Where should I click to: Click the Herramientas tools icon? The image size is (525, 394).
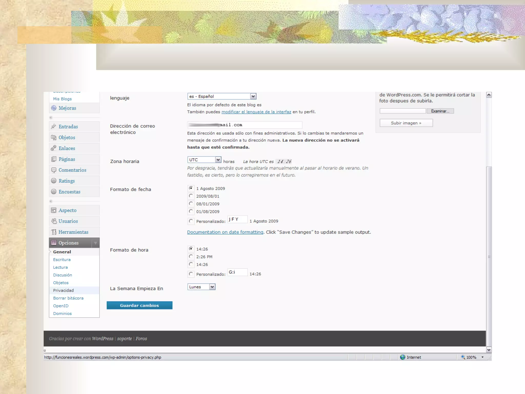(x=54, y=232)
